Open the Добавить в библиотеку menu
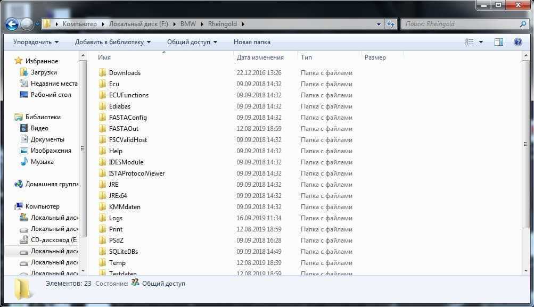534x307 pixels. click(x=112, y=42)
